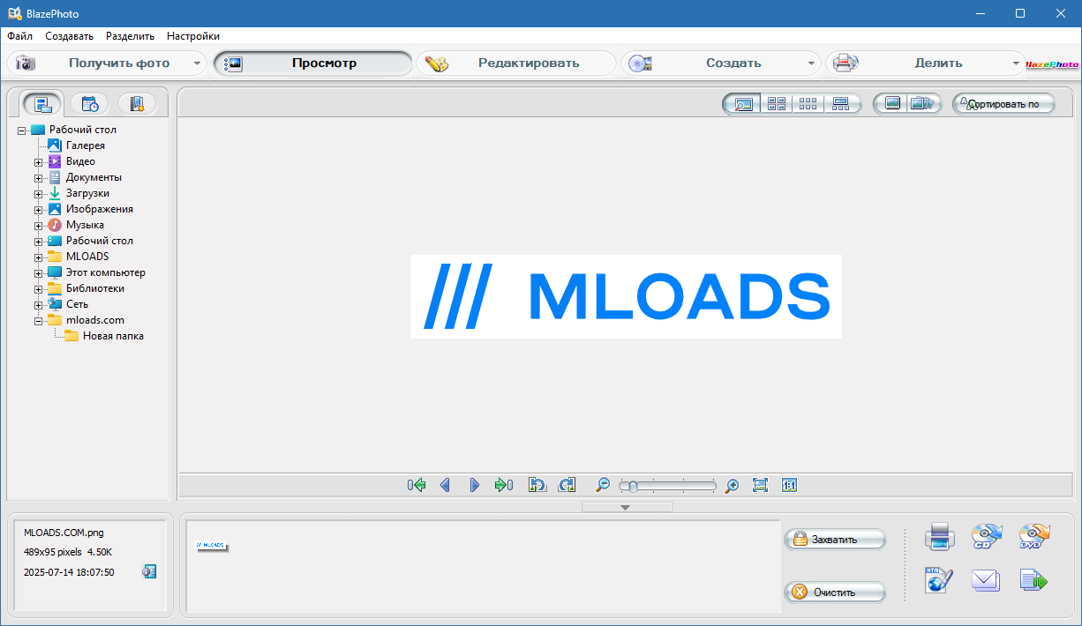The width and height of the screenshot is (1082, 626).
Task: Click the zoom slider track
Action: pos(668,485)
